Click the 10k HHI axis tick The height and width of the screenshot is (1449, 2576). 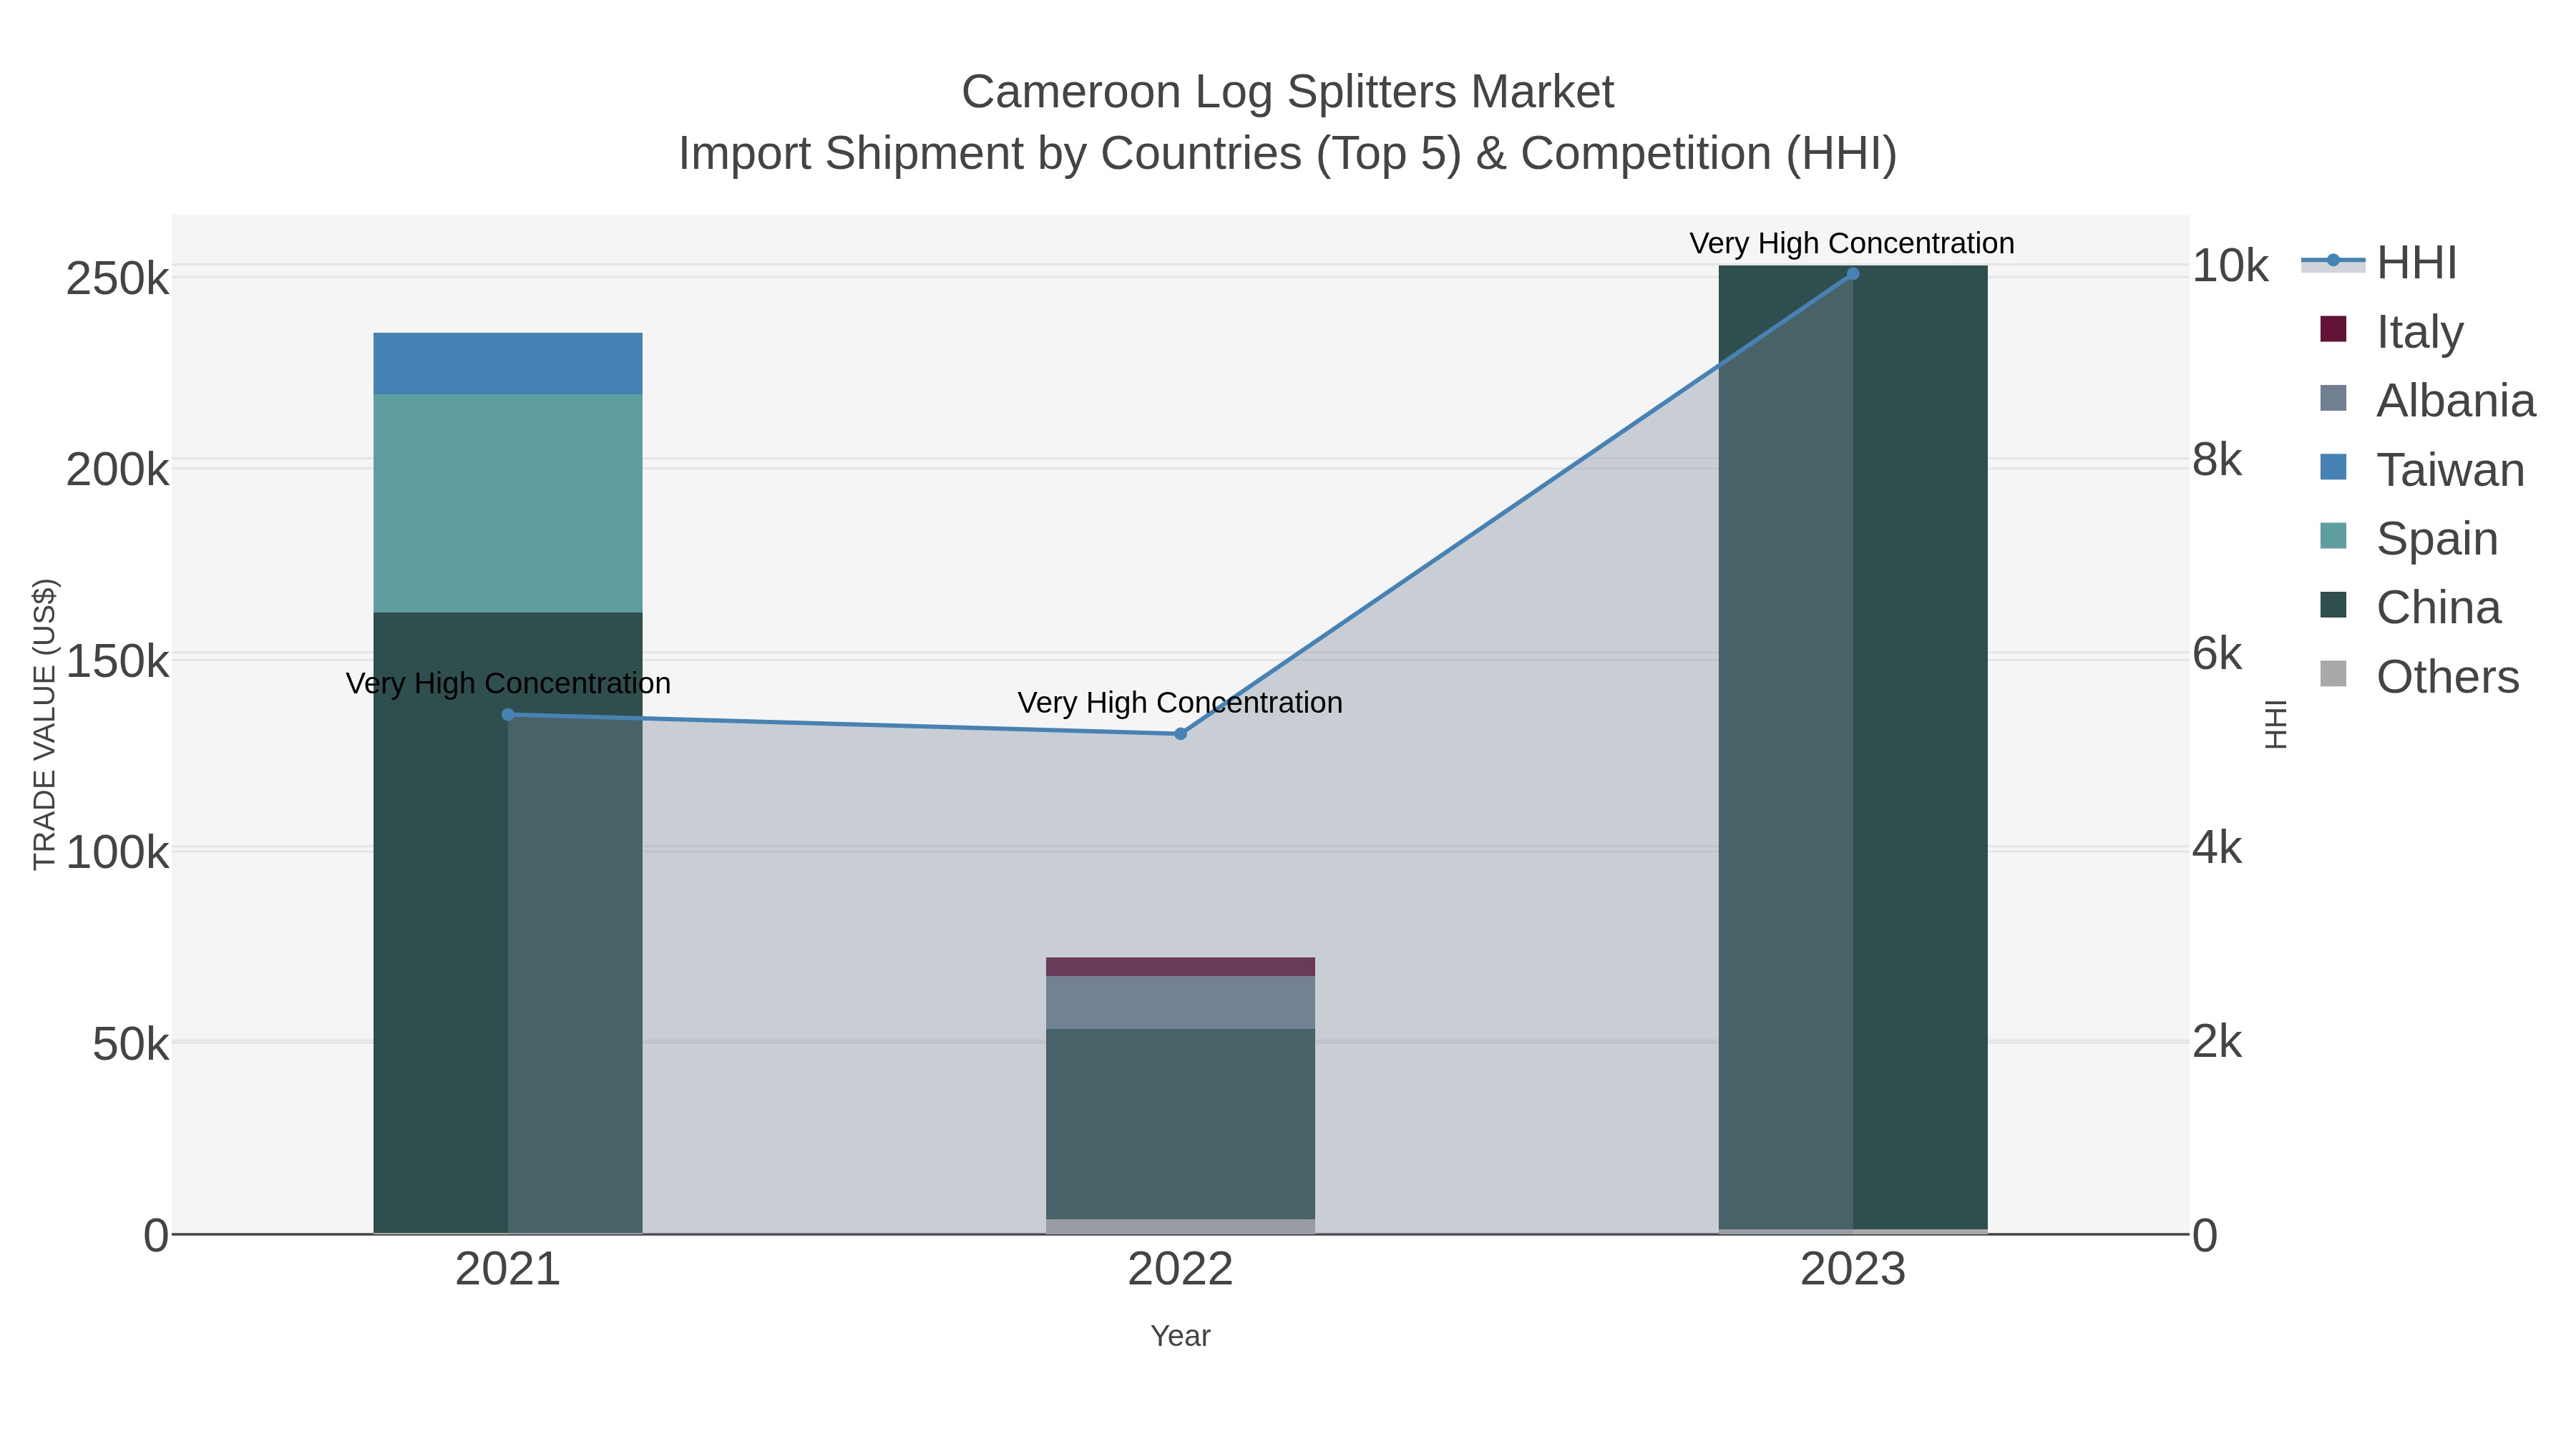(x=2230, y=266)
